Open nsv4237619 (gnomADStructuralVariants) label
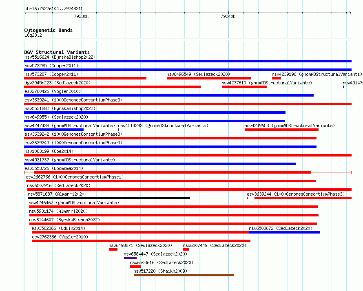The image size is (363, 291). point(267,83)
